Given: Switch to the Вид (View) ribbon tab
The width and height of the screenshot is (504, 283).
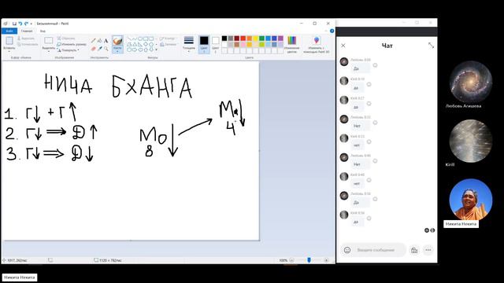Looking at the screenshot, I should [x=43, y=31].
